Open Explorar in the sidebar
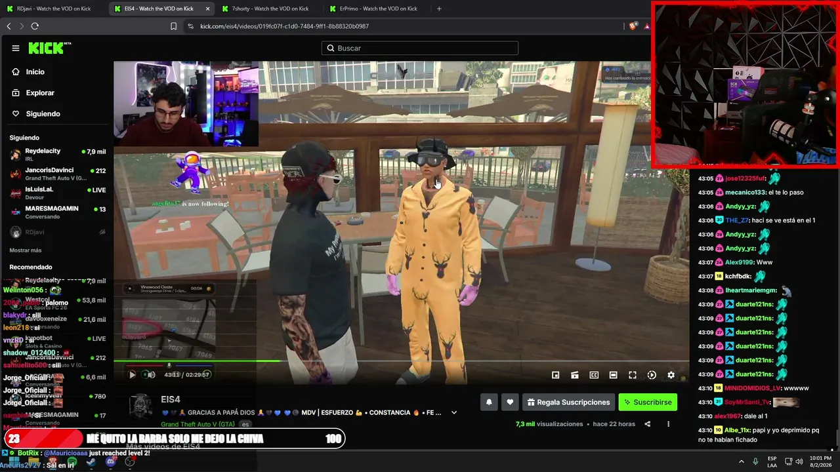840x472 pixels. point(40,93)
